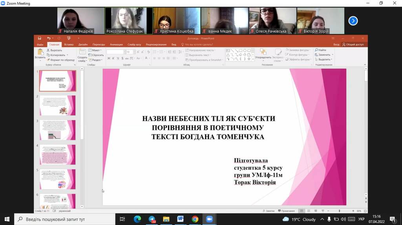
Task: Click the Undo arrow icon
Action: (49, 38)
